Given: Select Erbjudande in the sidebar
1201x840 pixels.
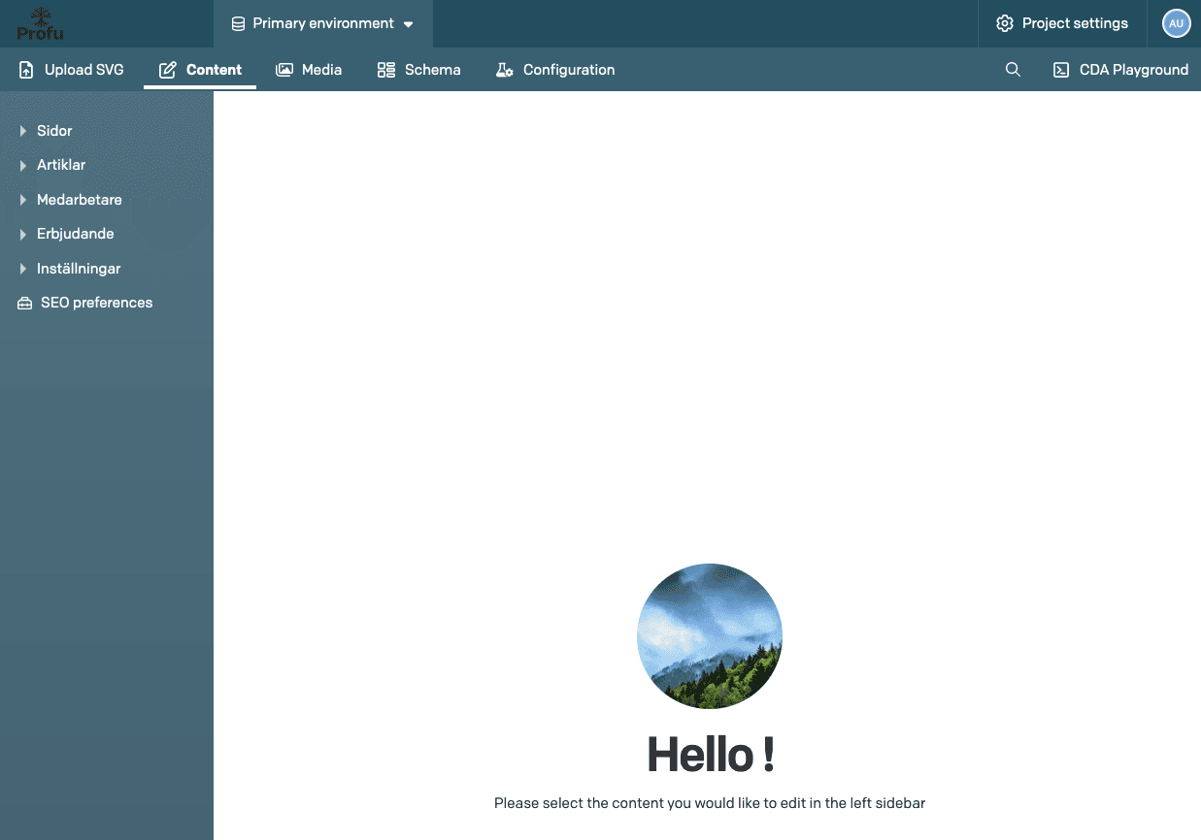Looking at the screenshot, I should click(x=75, y=234).
